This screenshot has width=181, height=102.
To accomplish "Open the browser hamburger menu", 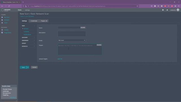I will click(179, 6).
